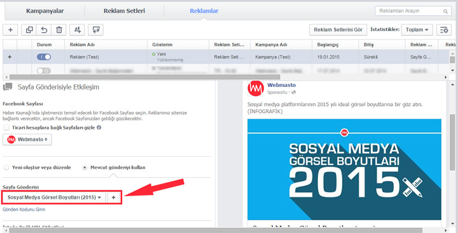Select the Reklam (Test) name cell
Image resolution: width=458 pixels, height=233 pixels.
[x=106, y=57]
